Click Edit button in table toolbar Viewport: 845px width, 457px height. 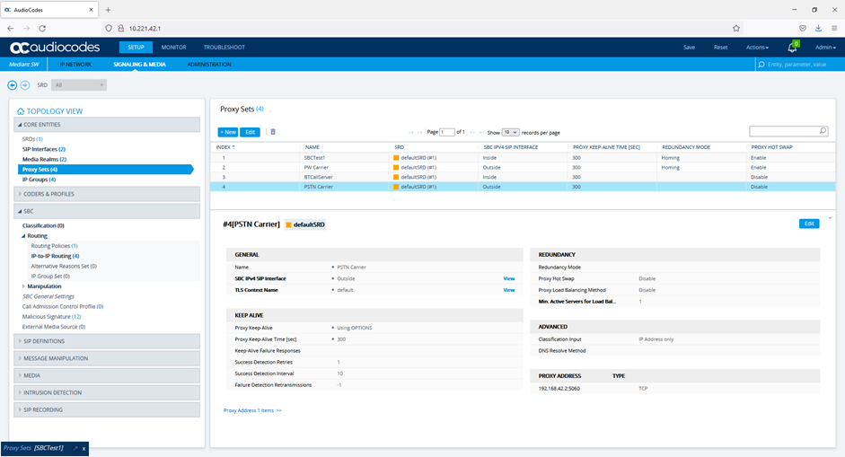click(250, 132)
